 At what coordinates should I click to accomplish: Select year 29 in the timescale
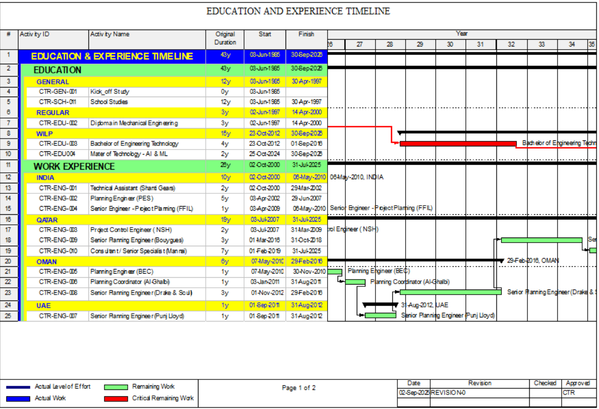[420, 44]
